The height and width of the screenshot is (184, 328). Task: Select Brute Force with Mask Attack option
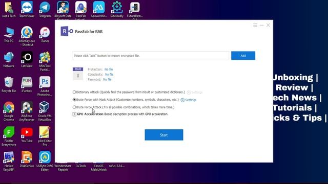74,100
